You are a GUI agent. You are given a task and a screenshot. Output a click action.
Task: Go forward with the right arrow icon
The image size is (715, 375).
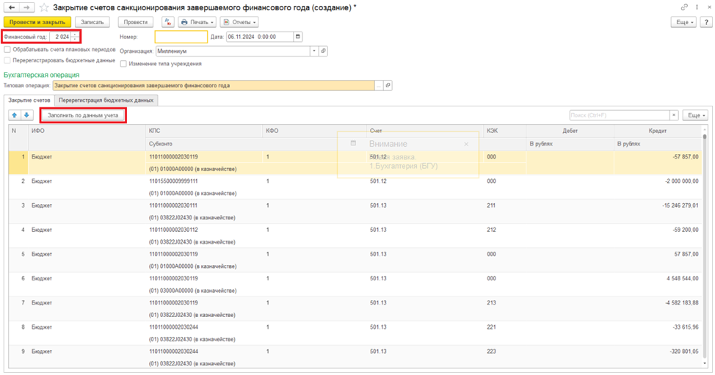(26, 8)
